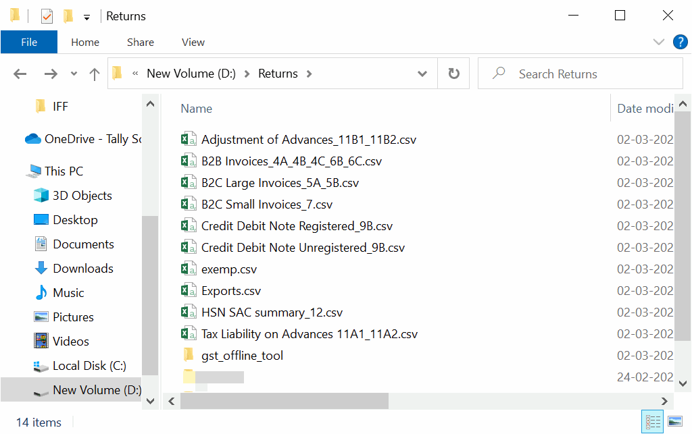Switch to the View ribbon tab
The image size is (692, 434).
coord(193,43)
